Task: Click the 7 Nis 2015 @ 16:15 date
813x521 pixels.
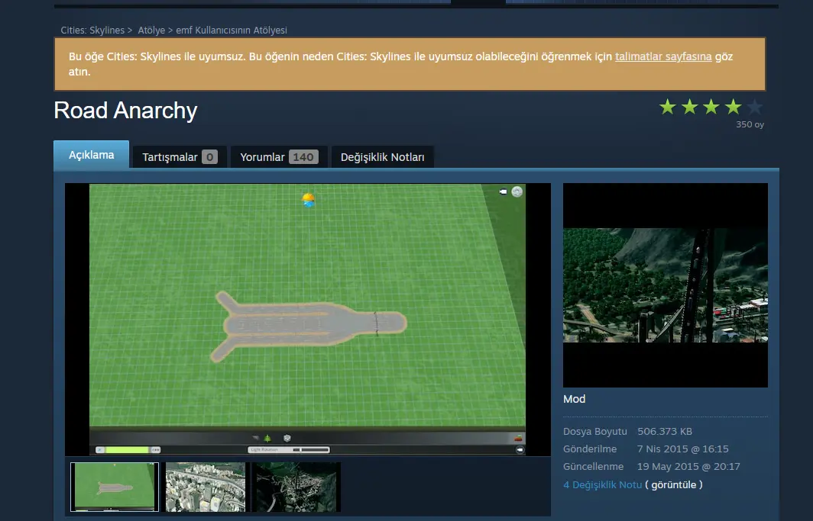Action: (683, 449)
